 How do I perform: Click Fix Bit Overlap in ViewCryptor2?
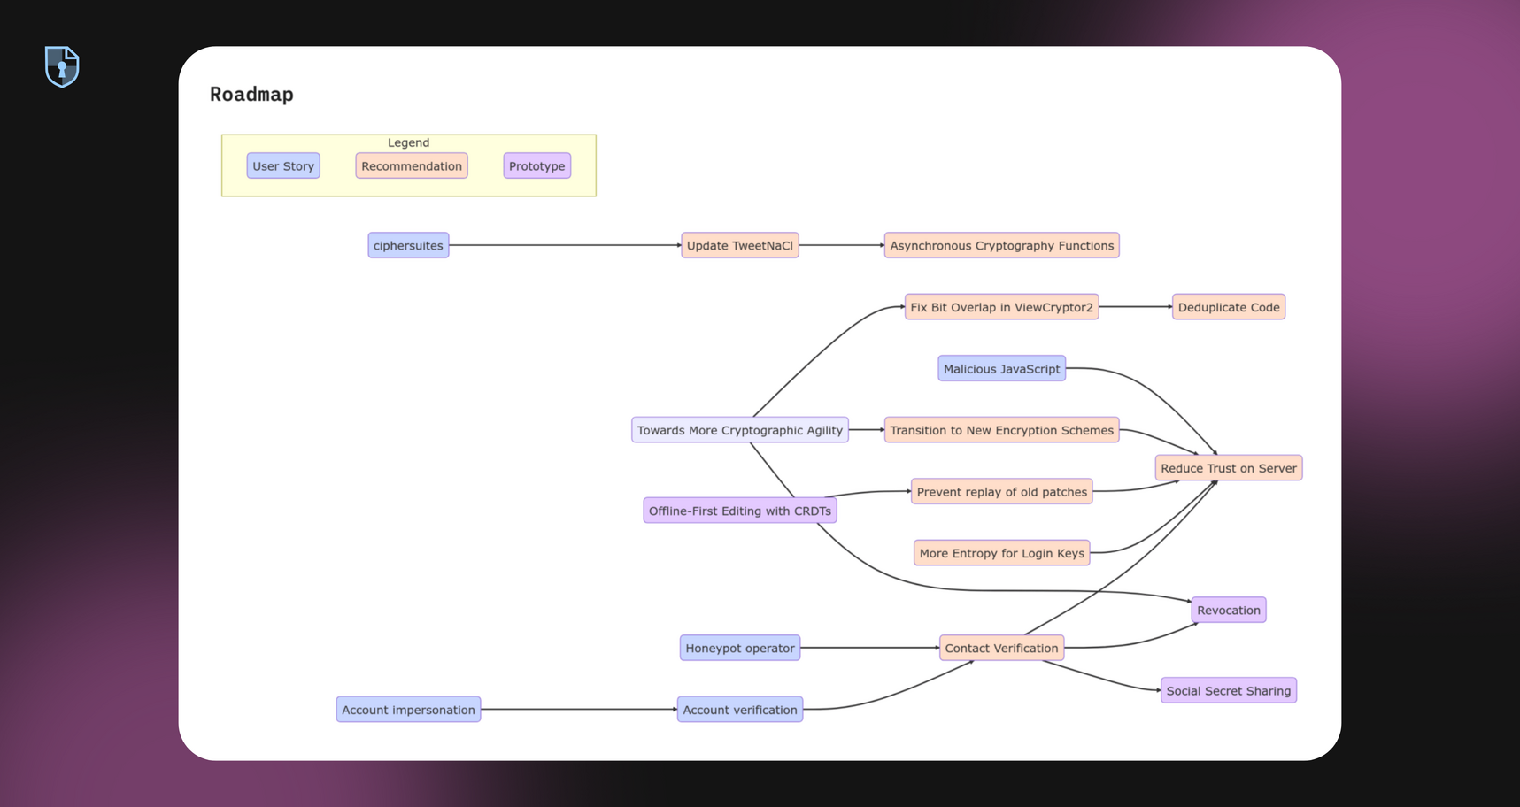coord(1001,307)
